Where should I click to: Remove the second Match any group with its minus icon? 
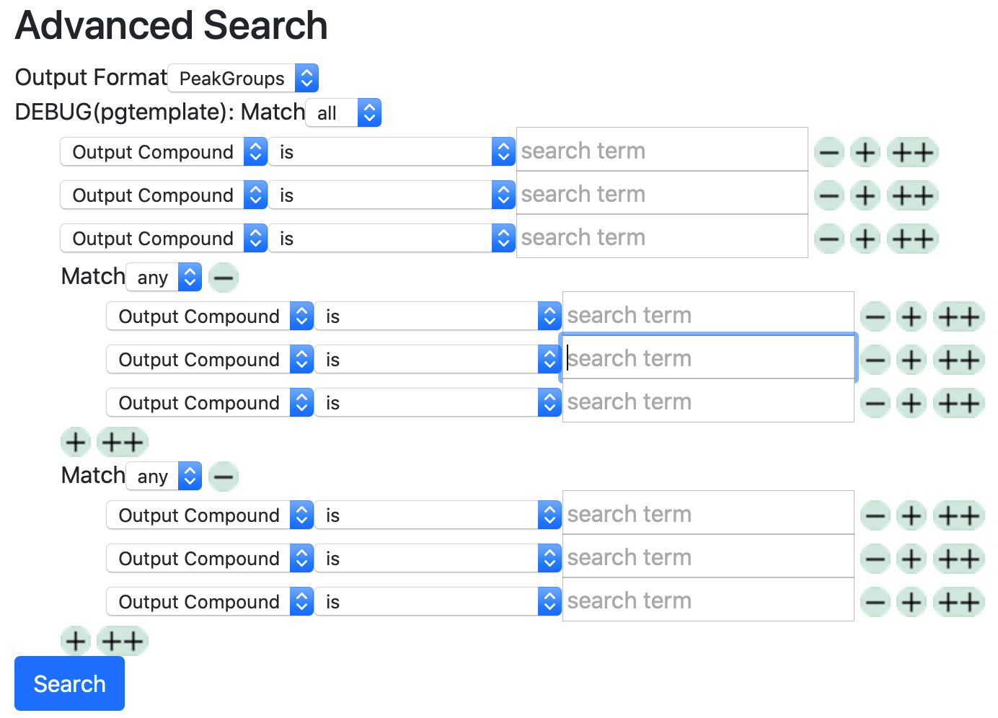(x=224, y=476)
